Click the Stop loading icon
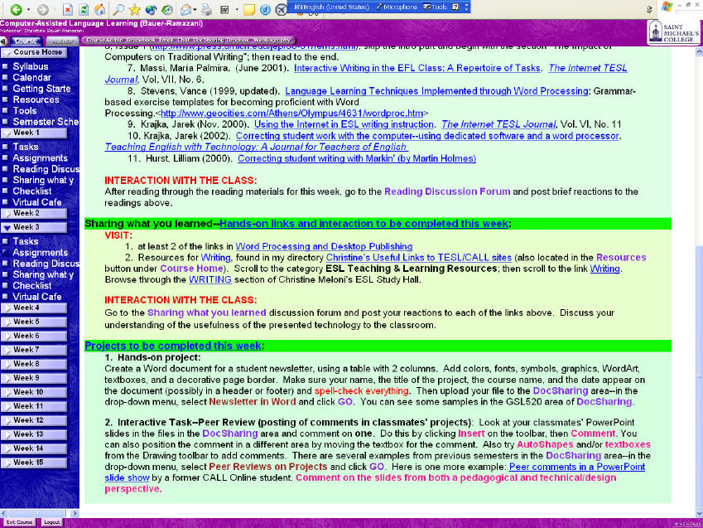Image resolution: width=703 pixels, height=528 pixels. pos(67,9)
